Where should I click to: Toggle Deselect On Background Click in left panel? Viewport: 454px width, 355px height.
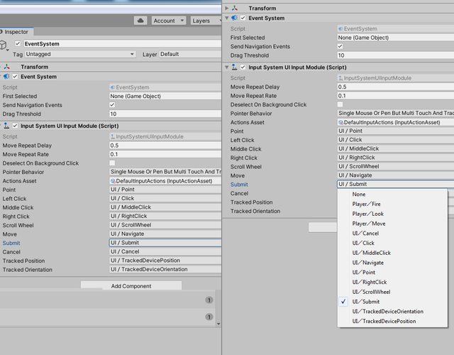(x=112, y=163)
